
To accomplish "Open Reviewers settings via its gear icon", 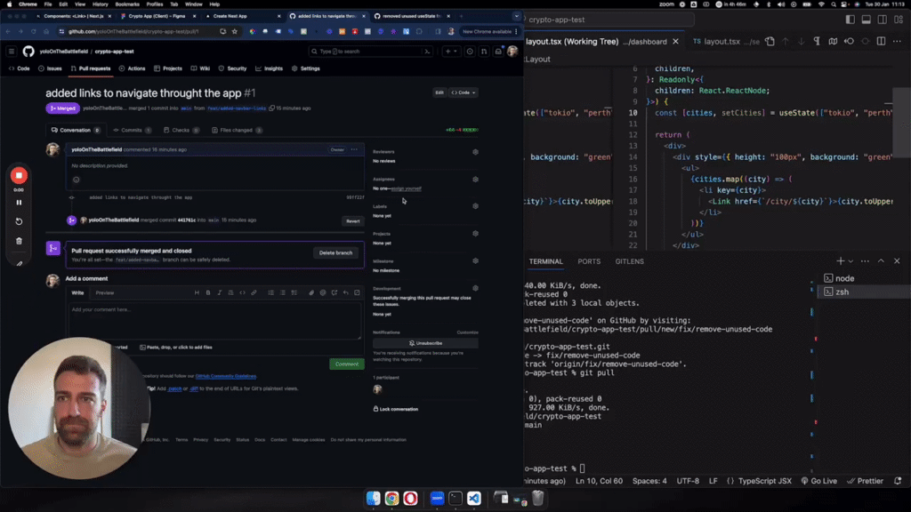I will [x=474, y=152].
